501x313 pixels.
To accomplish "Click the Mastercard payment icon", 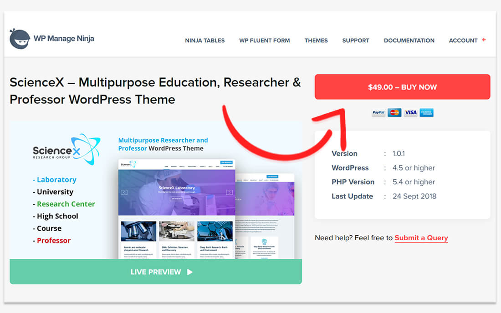I will 394,112.
